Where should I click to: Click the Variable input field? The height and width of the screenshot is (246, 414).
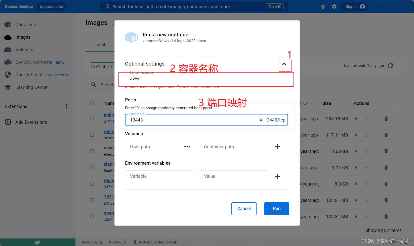click(x=159, y=176)
